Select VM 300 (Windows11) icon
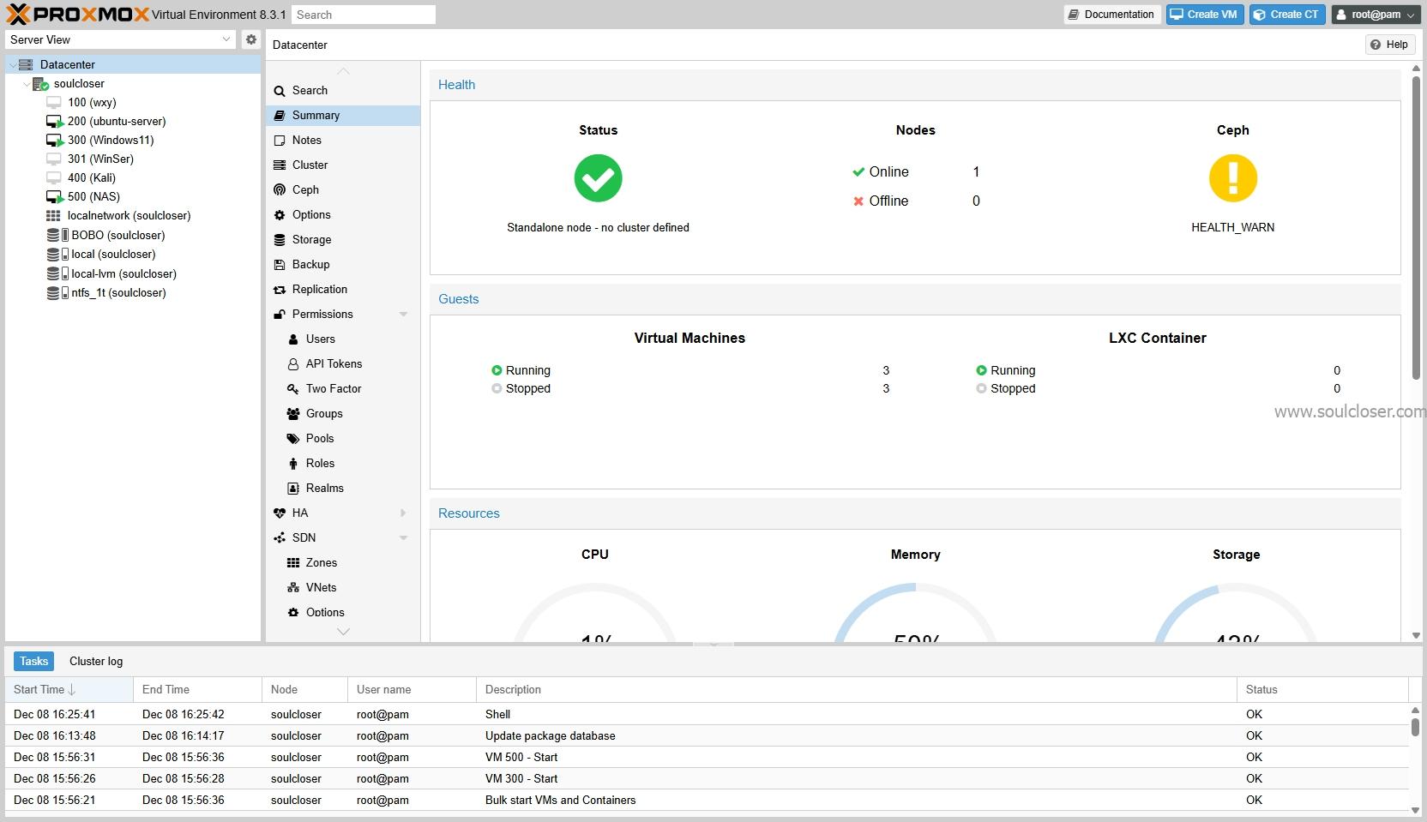Image resolution: width=1427 pixels, height=822 pixels. (x=55, y=140)
